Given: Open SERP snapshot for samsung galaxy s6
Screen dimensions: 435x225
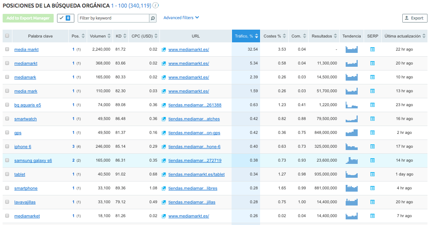Looking at the screenshot, I should [372, 160].
